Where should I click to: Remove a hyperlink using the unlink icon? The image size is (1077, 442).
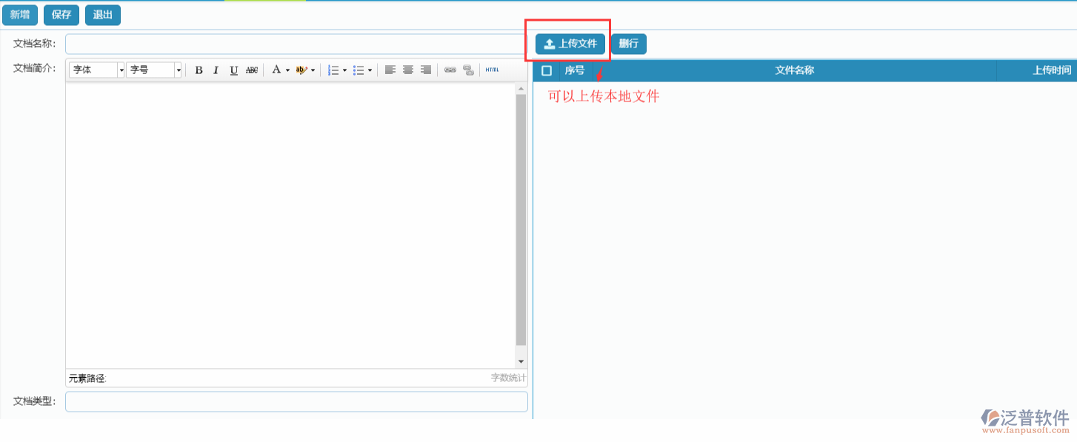[468, 70]
